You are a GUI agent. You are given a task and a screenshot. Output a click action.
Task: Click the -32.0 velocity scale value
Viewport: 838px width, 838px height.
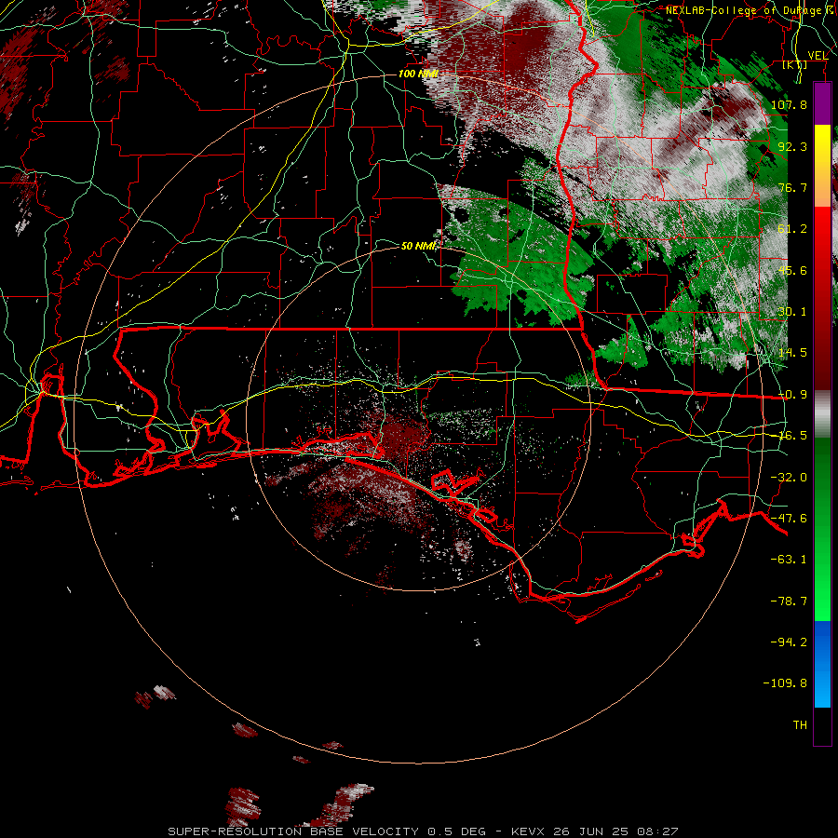tap(789, 478)
